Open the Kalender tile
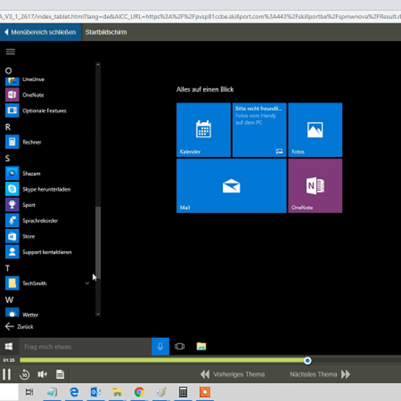This screenshot has width=401, height=401. point(204,130)
